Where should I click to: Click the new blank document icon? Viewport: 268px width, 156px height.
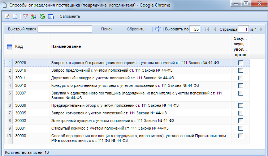15,17
